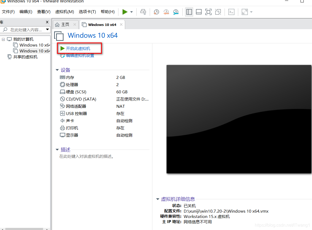
Task: Click 正在使用文件 D:... CD/DVD value
Action: (132, 99)
